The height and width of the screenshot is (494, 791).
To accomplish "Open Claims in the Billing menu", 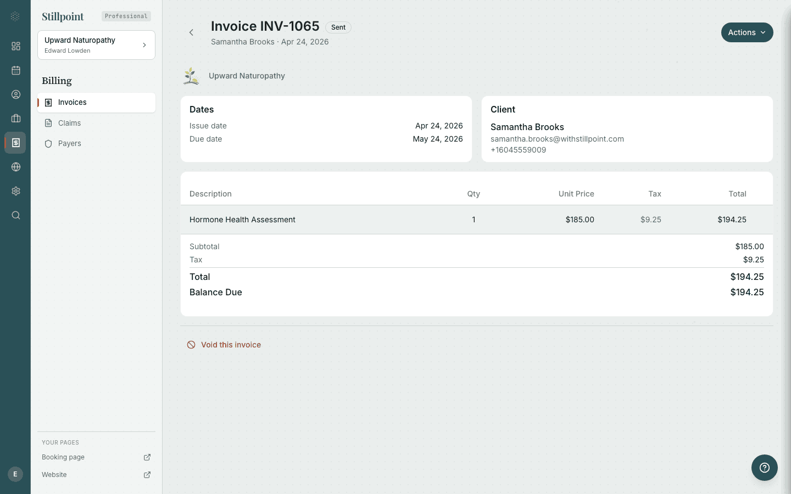I will pyautogui.click(x=96, y=123).
